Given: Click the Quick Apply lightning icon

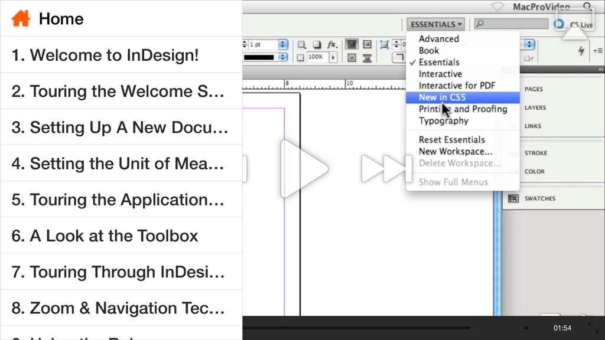Looking at the screenshot, I should coord(581,51).
